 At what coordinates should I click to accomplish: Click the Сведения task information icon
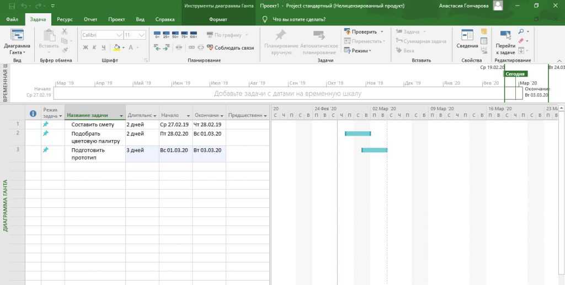pos(467,40)
